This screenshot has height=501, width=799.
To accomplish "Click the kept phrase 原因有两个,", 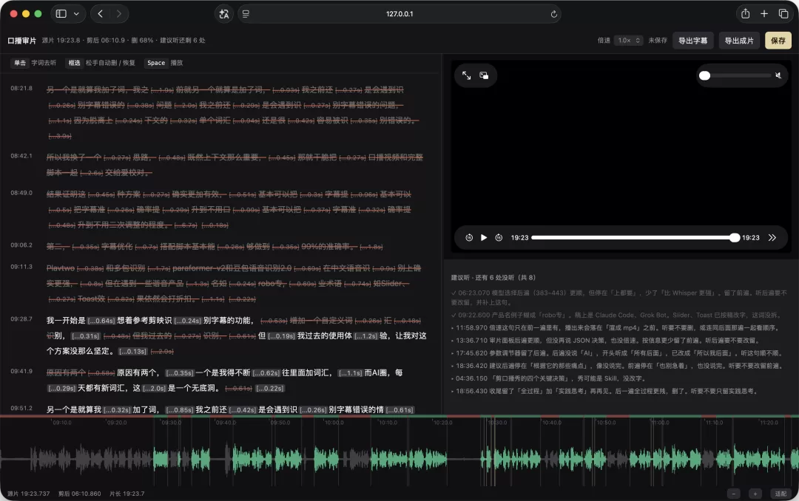I will pyautogui.click(x=138, y=373).
